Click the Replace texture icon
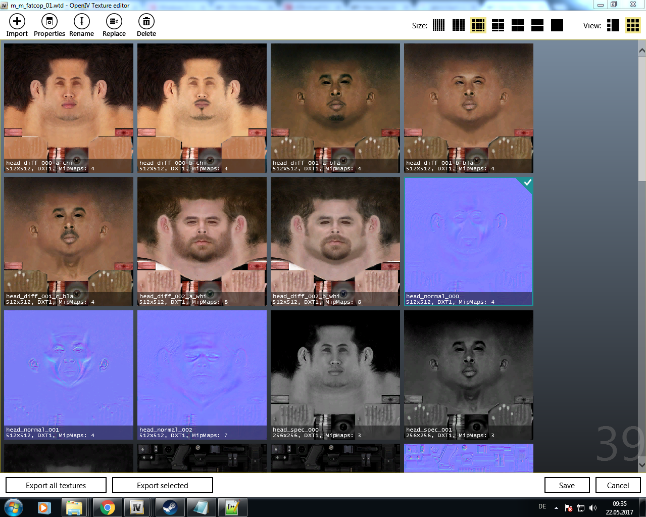Viewport: 646px width, 517px height. [x=114, y=21]
